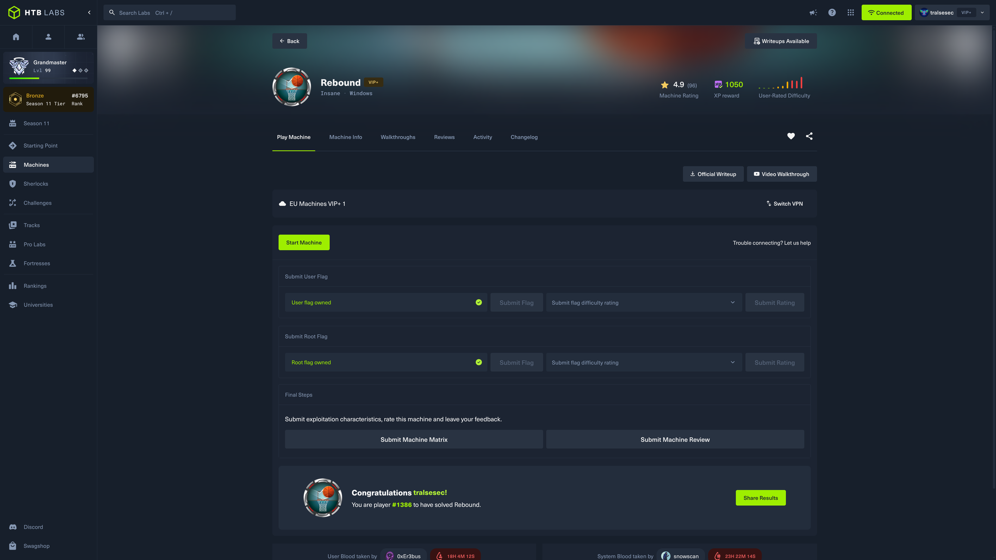Open Season 11 in the sidebar

pyautogui.click(x=48, y=123)
